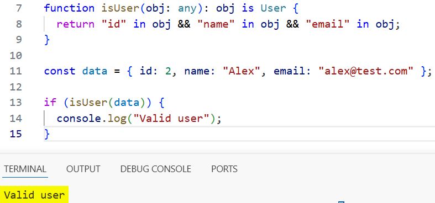
Task: Click line number 14 in the gutter
Action: 15,118
